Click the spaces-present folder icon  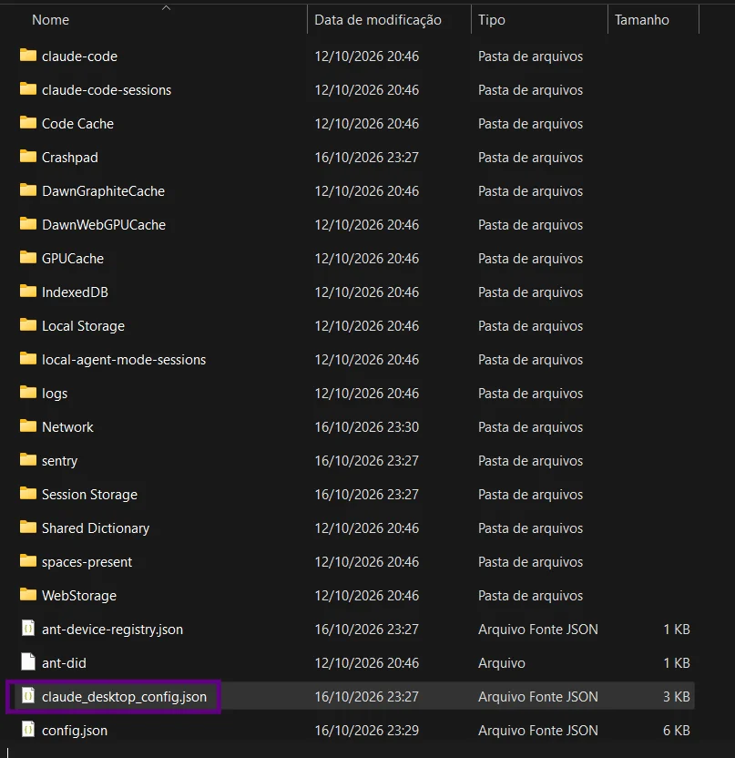coord(28,561)
